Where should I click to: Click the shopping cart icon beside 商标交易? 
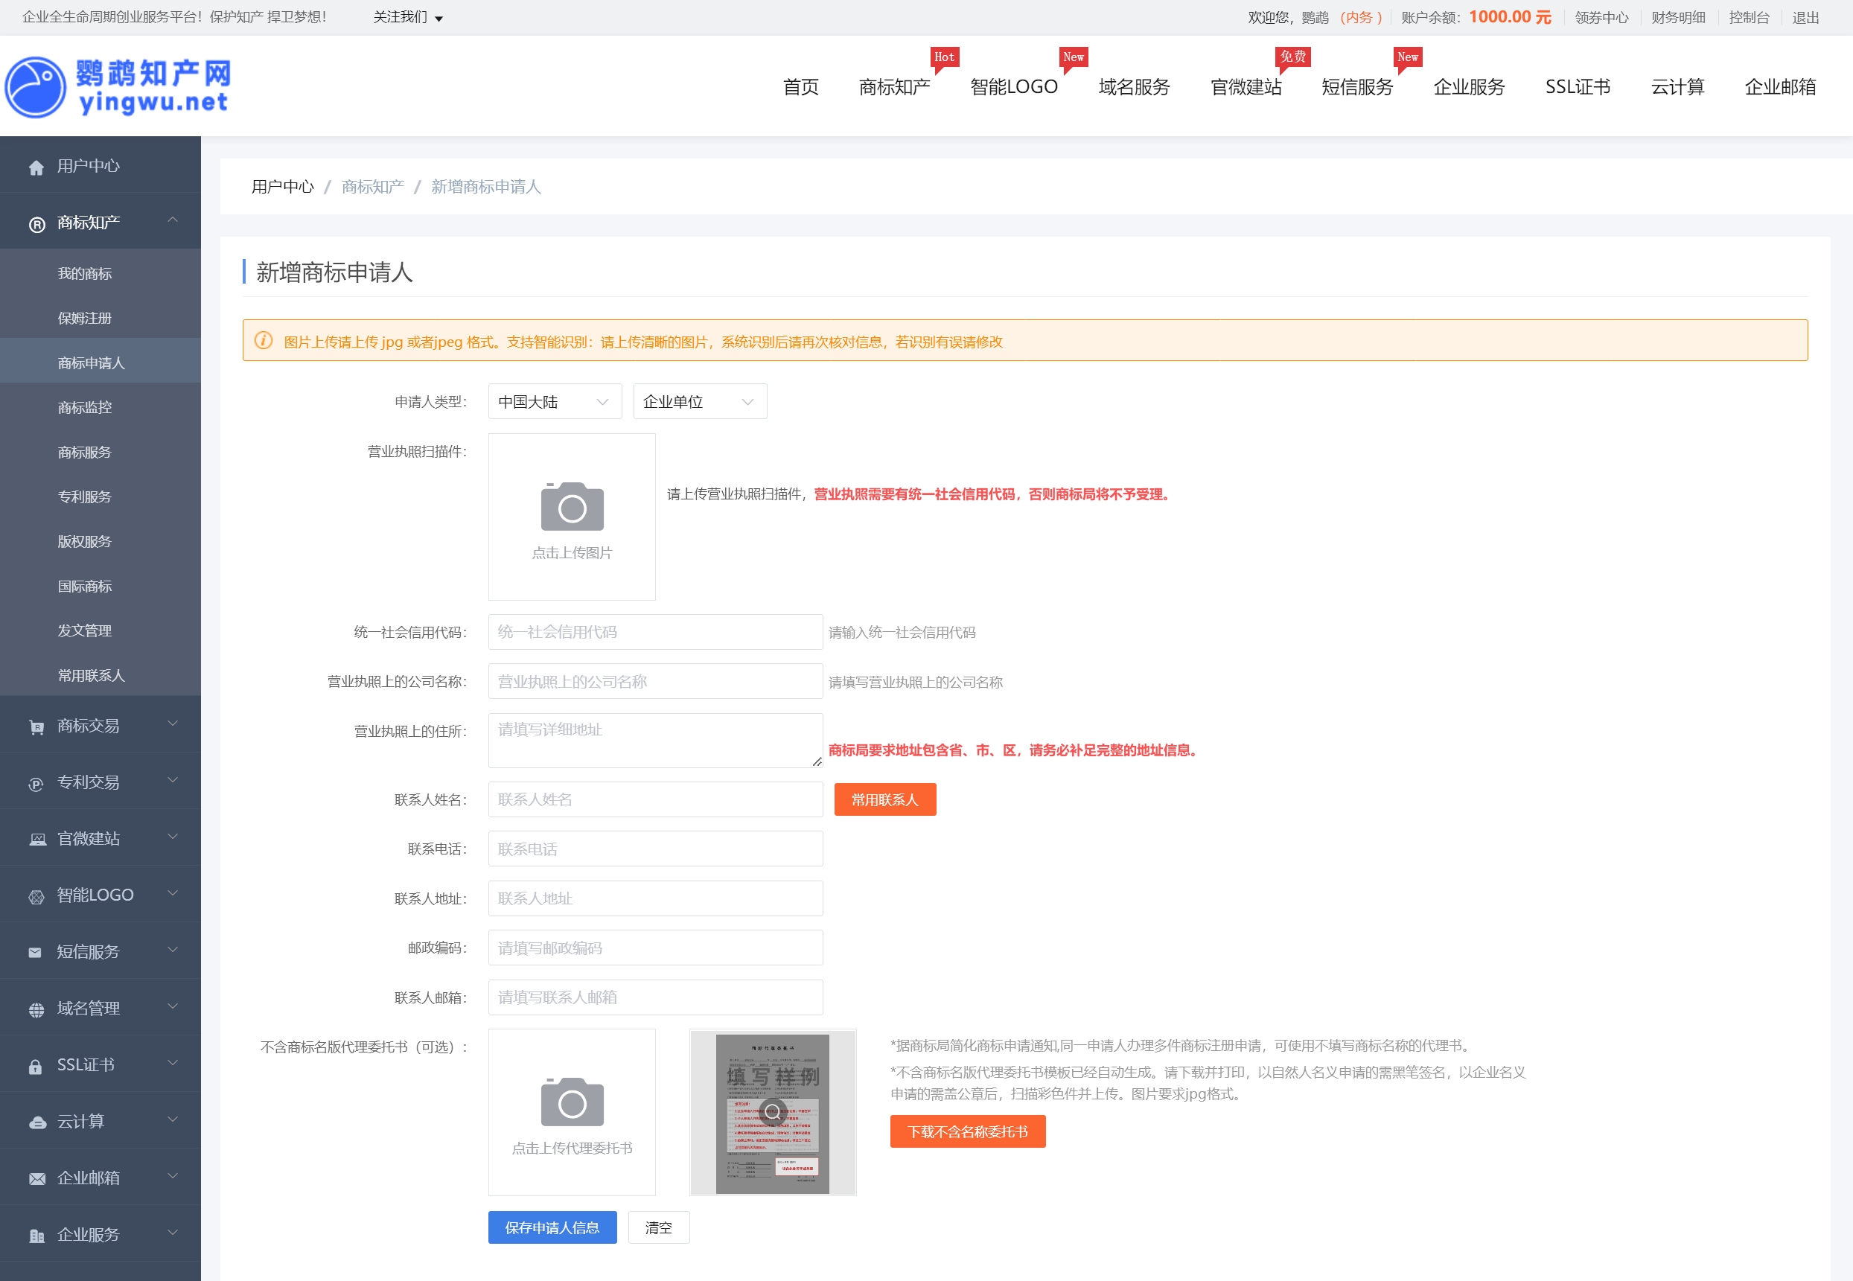tap(36, 727)
